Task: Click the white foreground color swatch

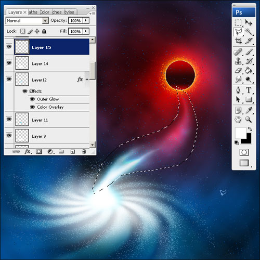Action: 240,133
